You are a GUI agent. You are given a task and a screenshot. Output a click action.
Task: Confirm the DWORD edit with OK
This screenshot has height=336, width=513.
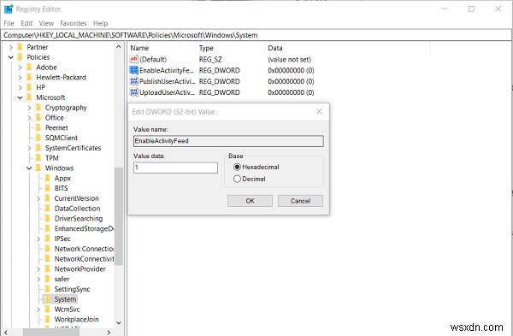(250, 201)
